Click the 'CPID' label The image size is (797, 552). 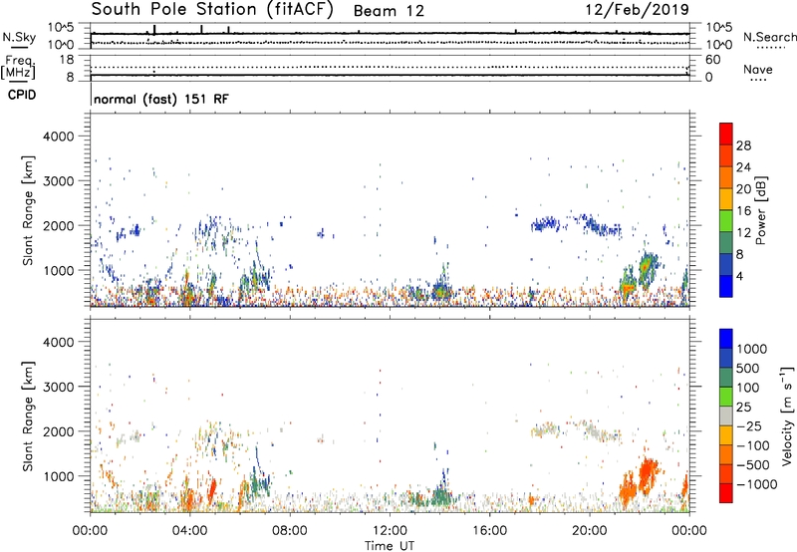[x=22, y=95]
